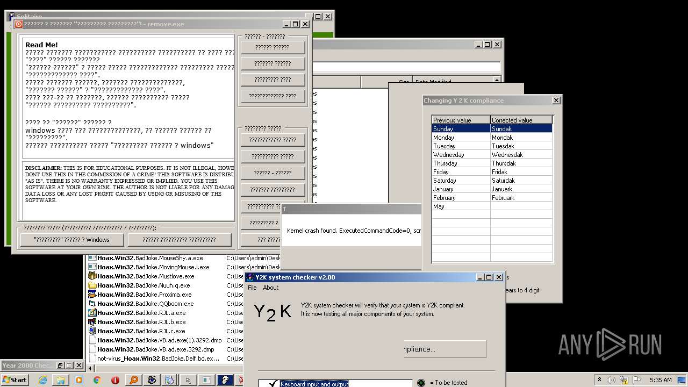Click the QQboom.exe file icon
Viewport: 688px width, 387px height.
point(92,304)
